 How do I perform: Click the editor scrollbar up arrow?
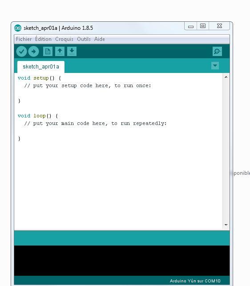tap(226, 77)
